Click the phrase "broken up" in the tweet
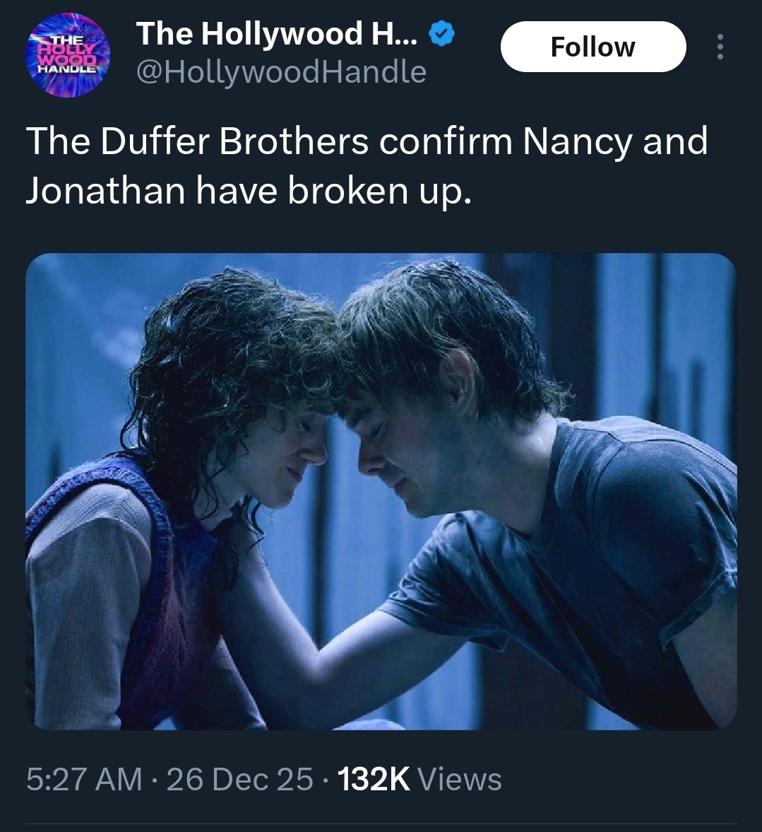Screen dimensions: 762x832 coord(379,191)
